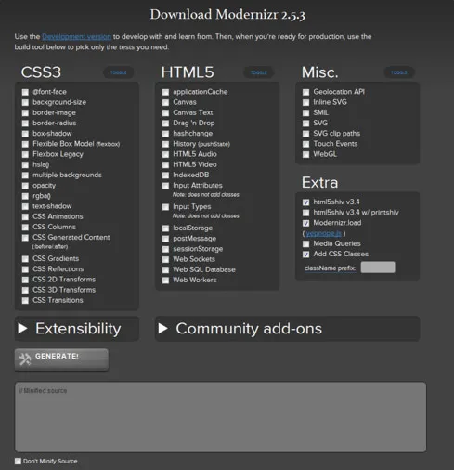Image resolution: width=454 pixels, height=470 pixels.
Task: Enable the Canvas Text test
Action: coord(165,113)
